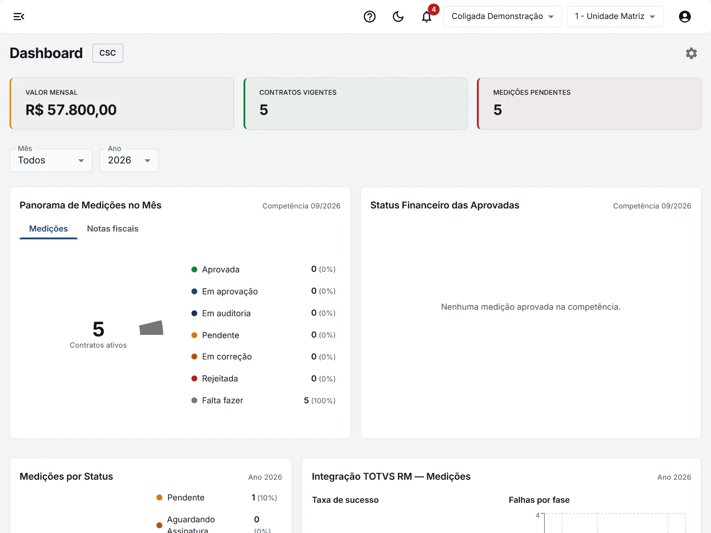Select the Rejeitada legend entry

click(263, 378)
